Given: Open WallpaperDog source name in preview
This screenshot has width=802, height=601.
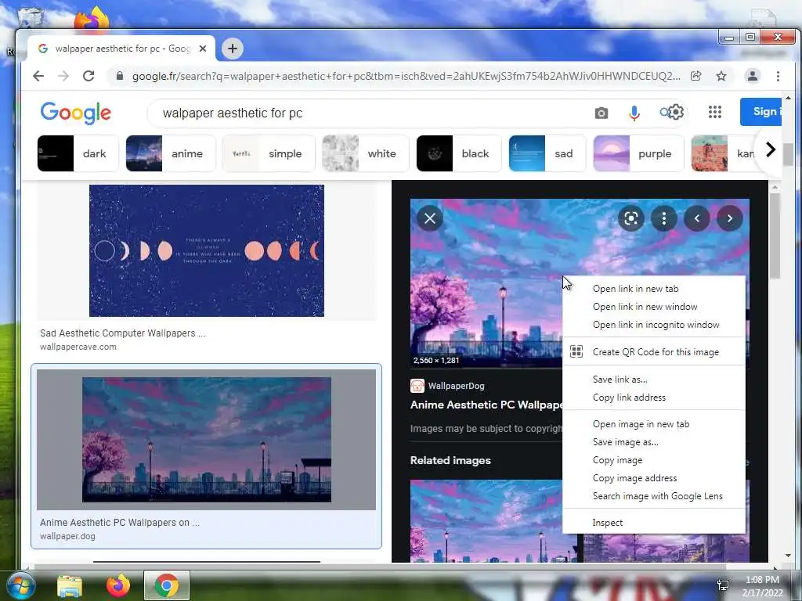Looking at the screenshot, I should click(457, 386).
